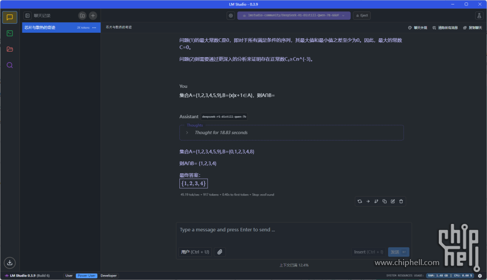Click the LM Studio 0.3.9 version logo

click(27, 276)
